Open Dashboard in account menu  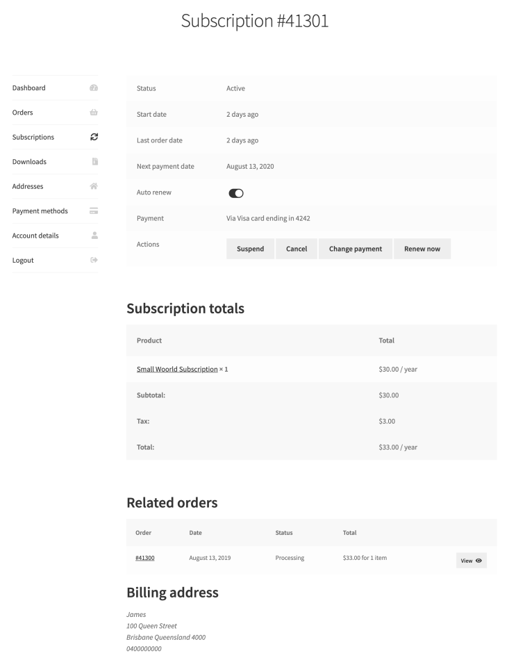pos(29,88)
